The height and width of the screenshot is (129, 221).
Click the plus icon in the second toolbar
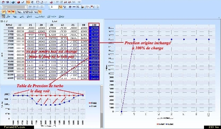pos(70,7)
